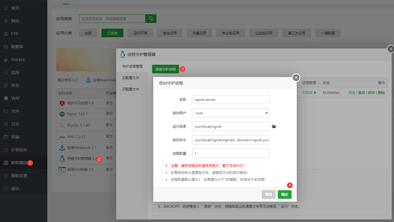Click the 退出 logout sidebar item
The image size is (394, 222).
tap(15, 188)
